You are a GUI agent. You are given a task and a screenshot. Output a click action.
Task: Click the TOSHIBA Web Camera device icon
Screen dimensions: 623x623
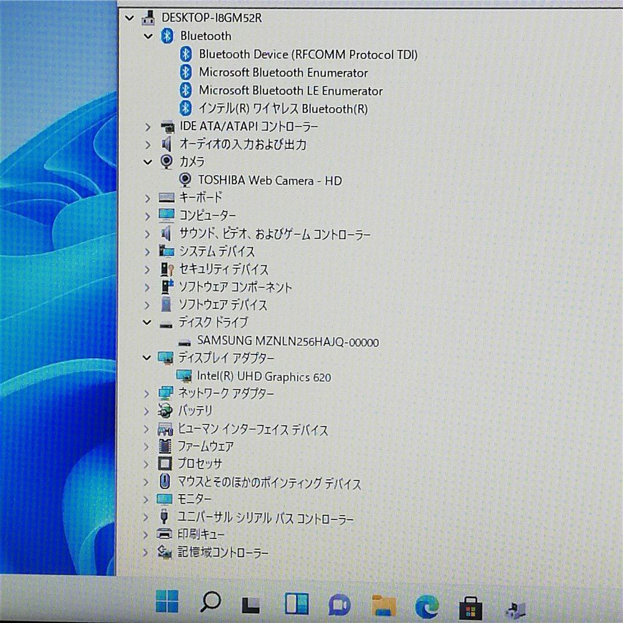tap(185, 180)
